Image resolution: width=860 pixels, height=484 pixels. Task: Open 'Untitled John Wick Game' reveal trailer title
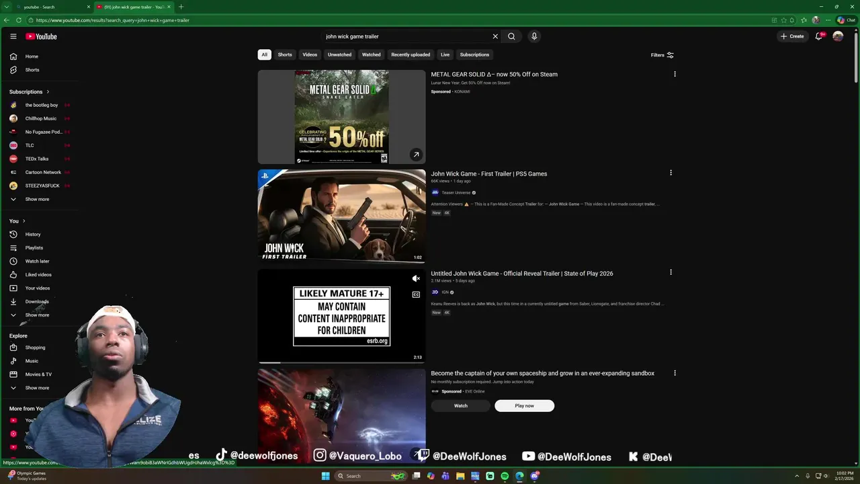[522, 274]
